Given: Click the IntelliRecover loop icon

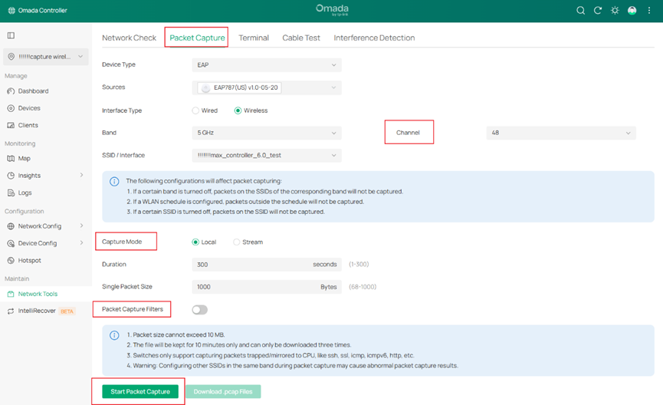Looking at the screenshot, I should pyautogui.click(x=11, y=311).
